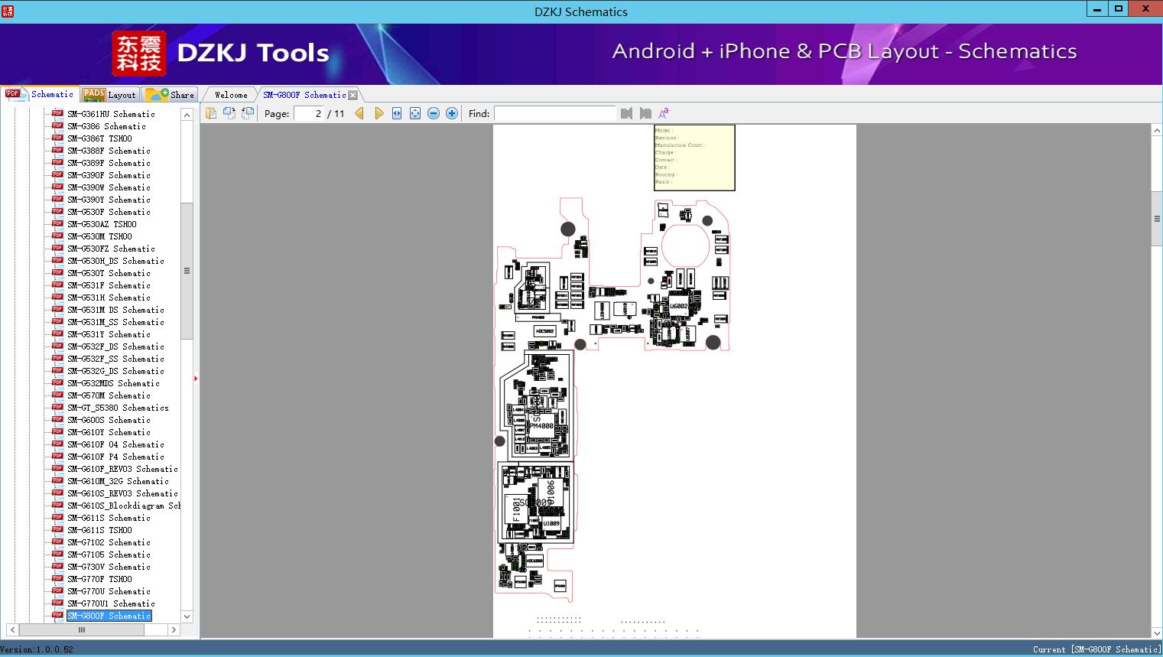The image size is (1163, 657).
Task: Go to the next page
Action: point(378,113)
